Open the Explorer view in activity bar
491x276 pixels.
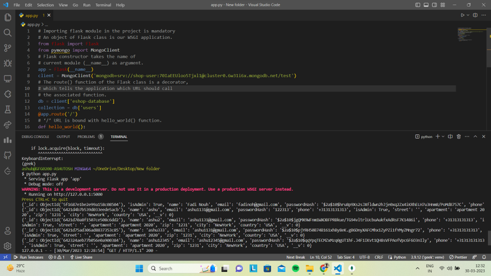pyautogui.click(x=8, y=17)
